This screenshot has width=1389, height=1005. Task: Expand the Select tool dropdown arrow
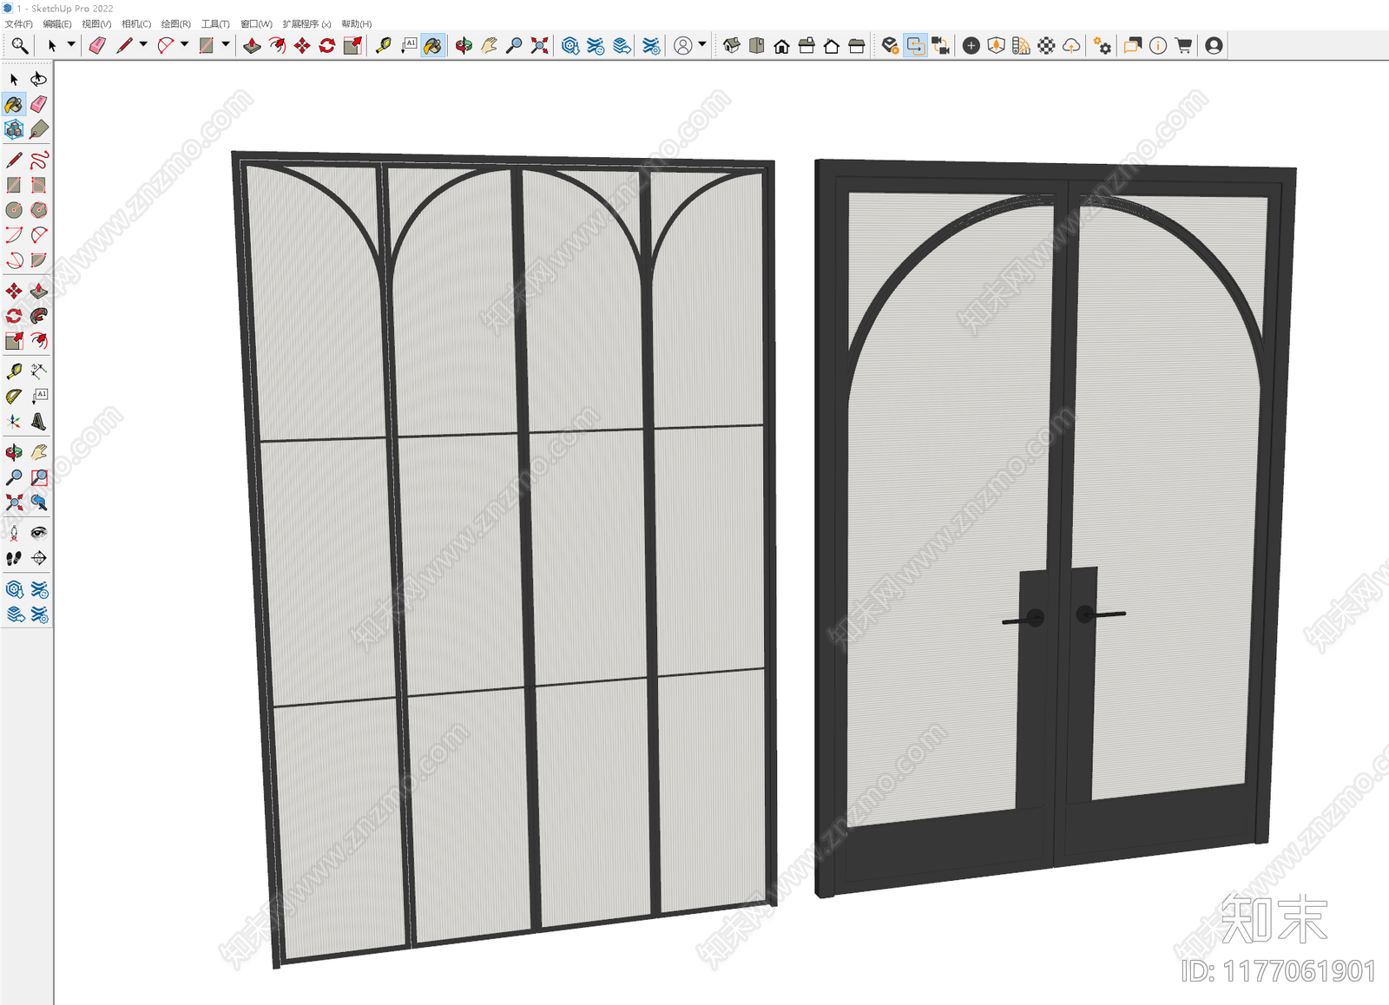click(71, 44)
